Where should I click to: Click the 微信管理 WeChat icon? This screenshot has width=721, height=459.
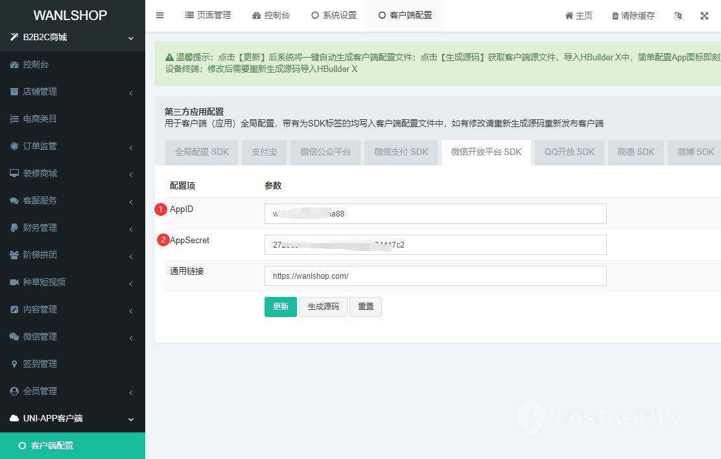14,336
